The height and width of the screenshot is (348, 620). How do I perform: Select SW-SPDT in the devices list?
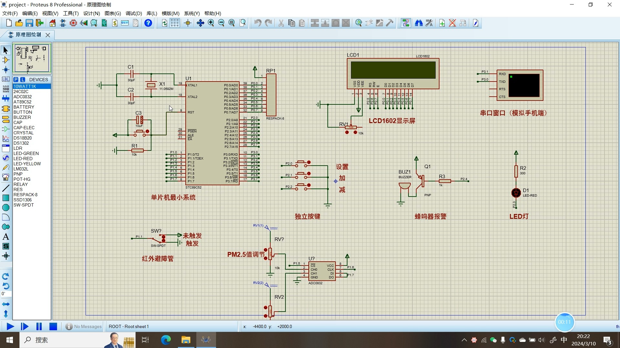(32, 205)
